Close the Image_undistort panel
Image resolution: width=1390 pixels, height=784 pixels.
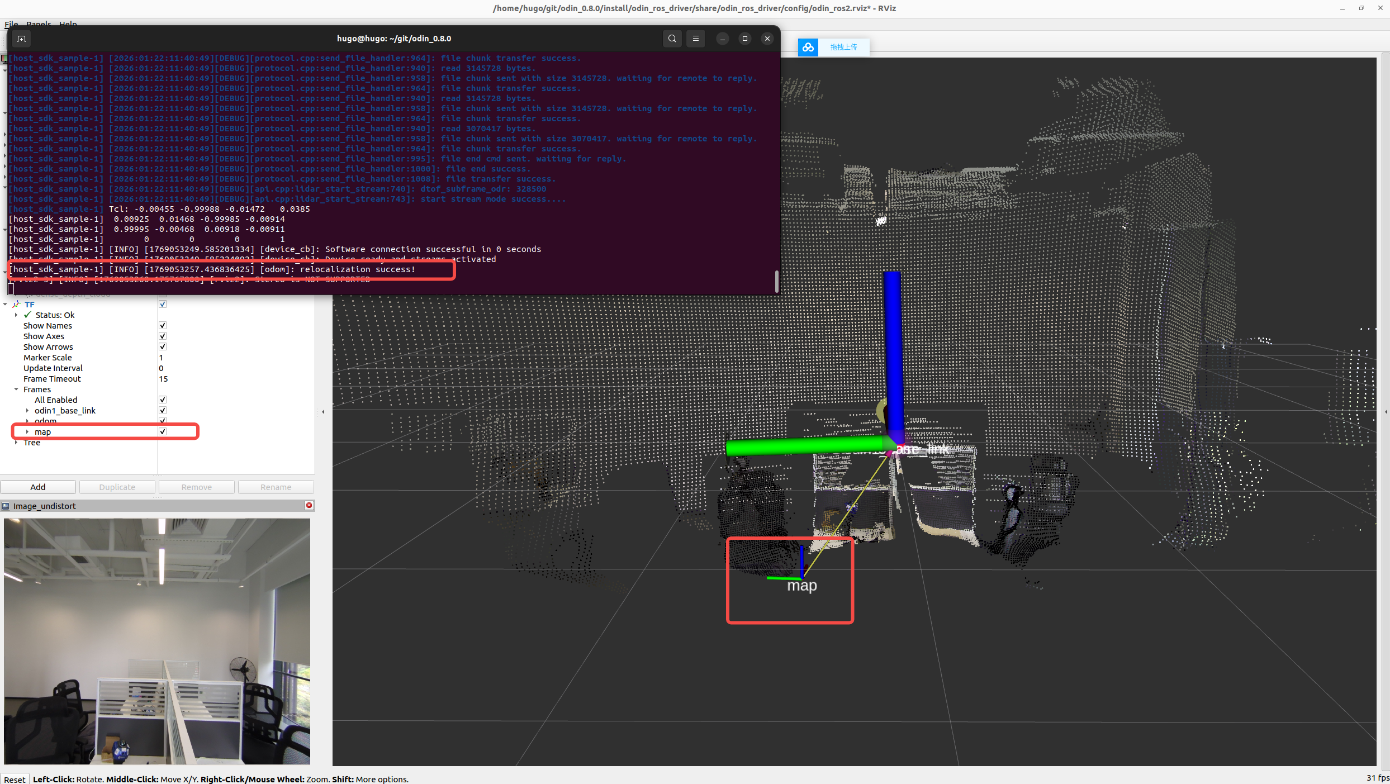pos(309,505)
